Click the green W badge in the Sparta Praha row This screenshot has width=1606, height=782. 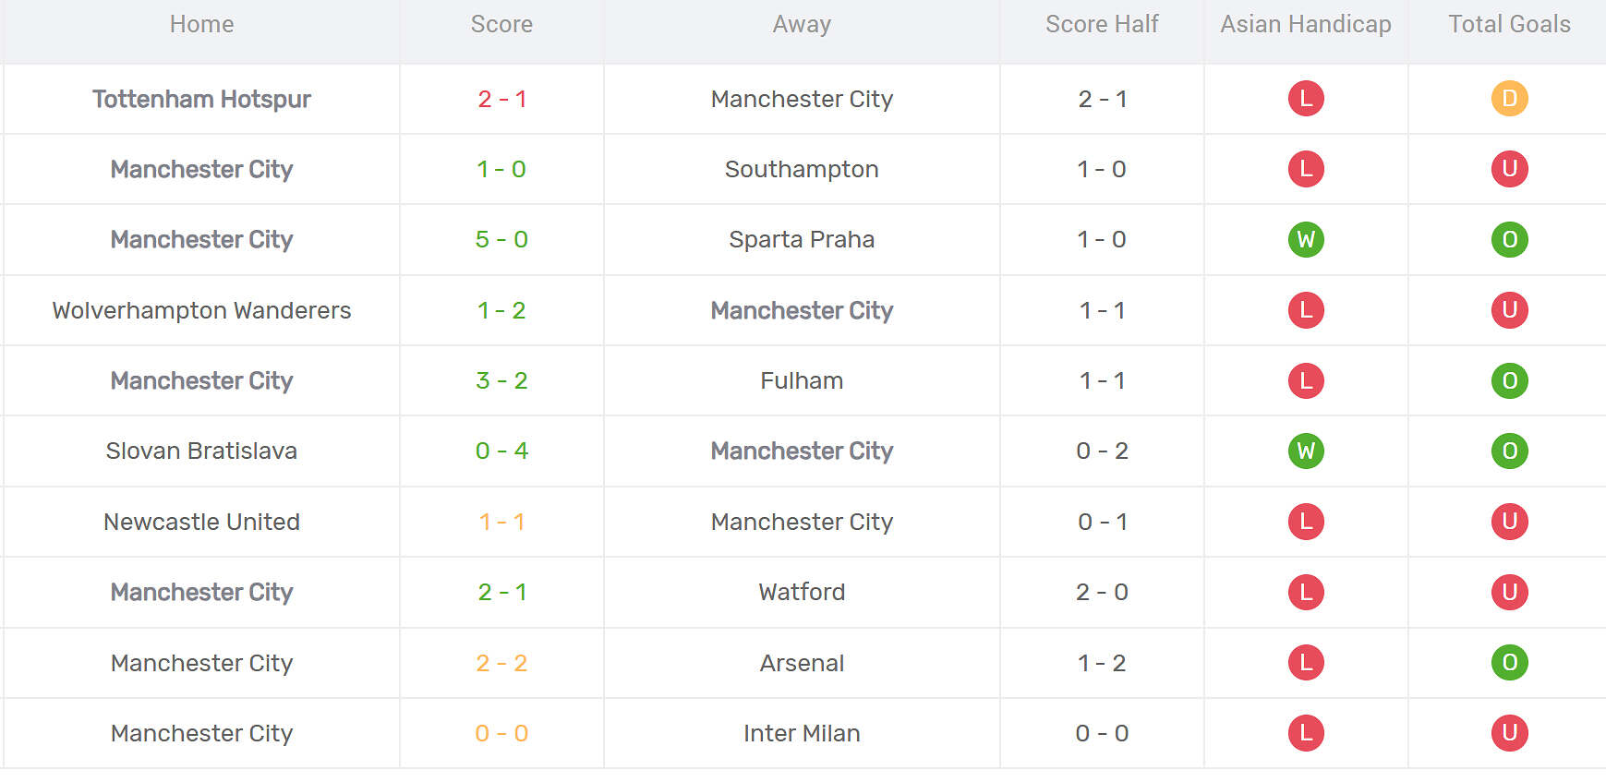1305,240
